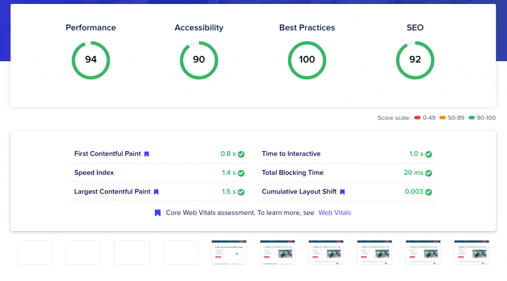Click the Speed Index metric label
This screenshot has height=281, width=507.
coord(94,173)
